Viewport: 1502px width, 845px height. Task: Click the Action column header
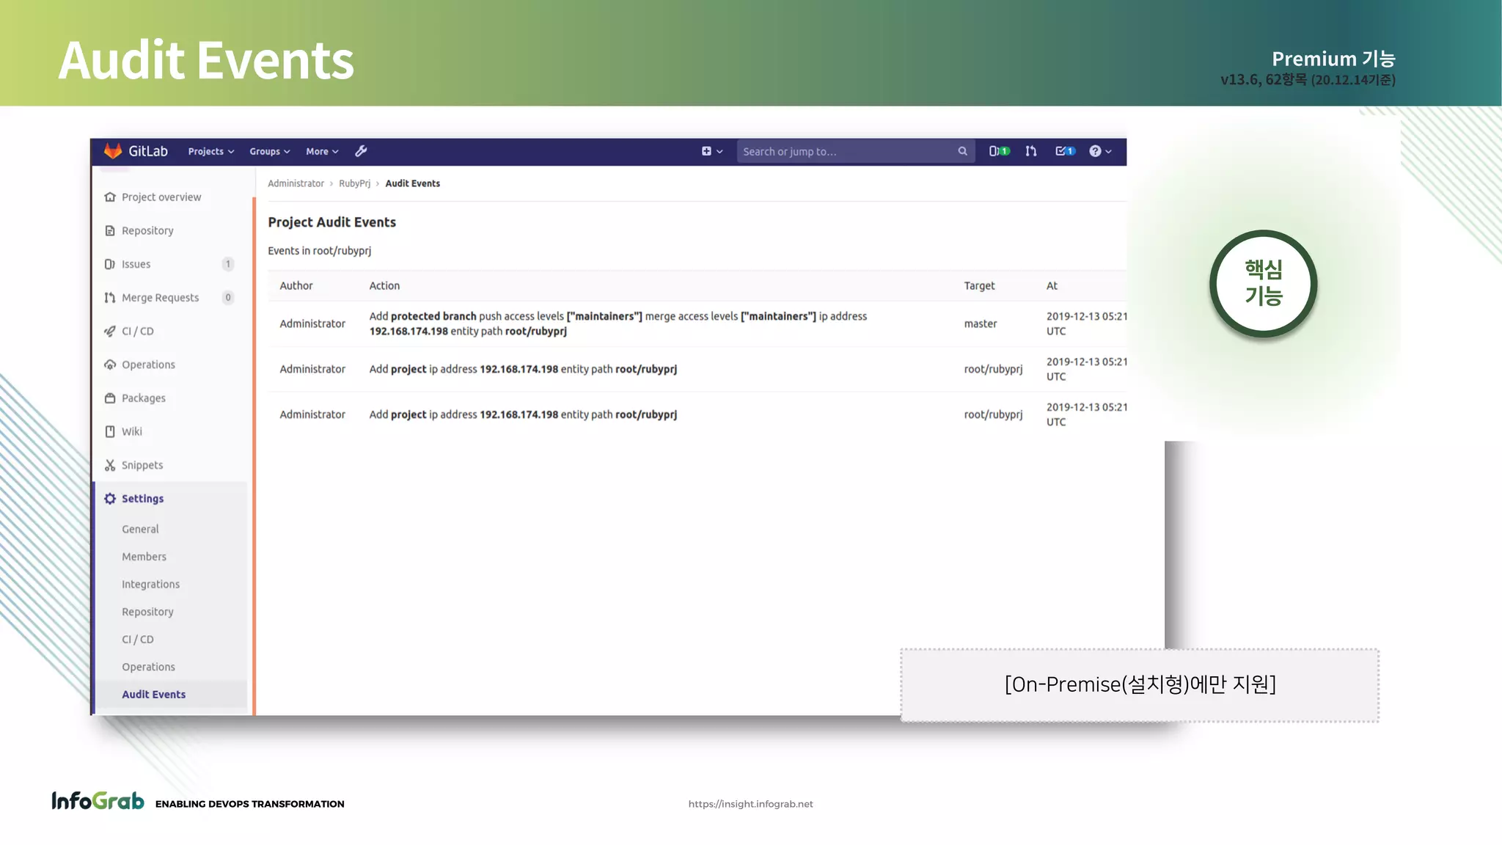(384, 285)
